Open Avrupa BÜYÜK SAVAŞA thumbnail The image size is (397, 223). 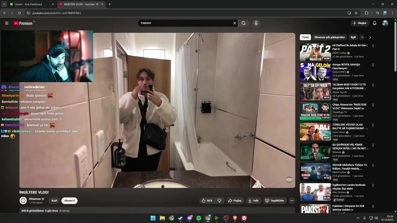click(315, 72)
